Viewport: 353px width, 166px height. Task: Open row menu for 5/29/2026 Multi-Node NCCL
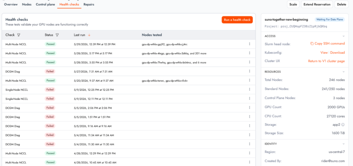tap(250, 44)
